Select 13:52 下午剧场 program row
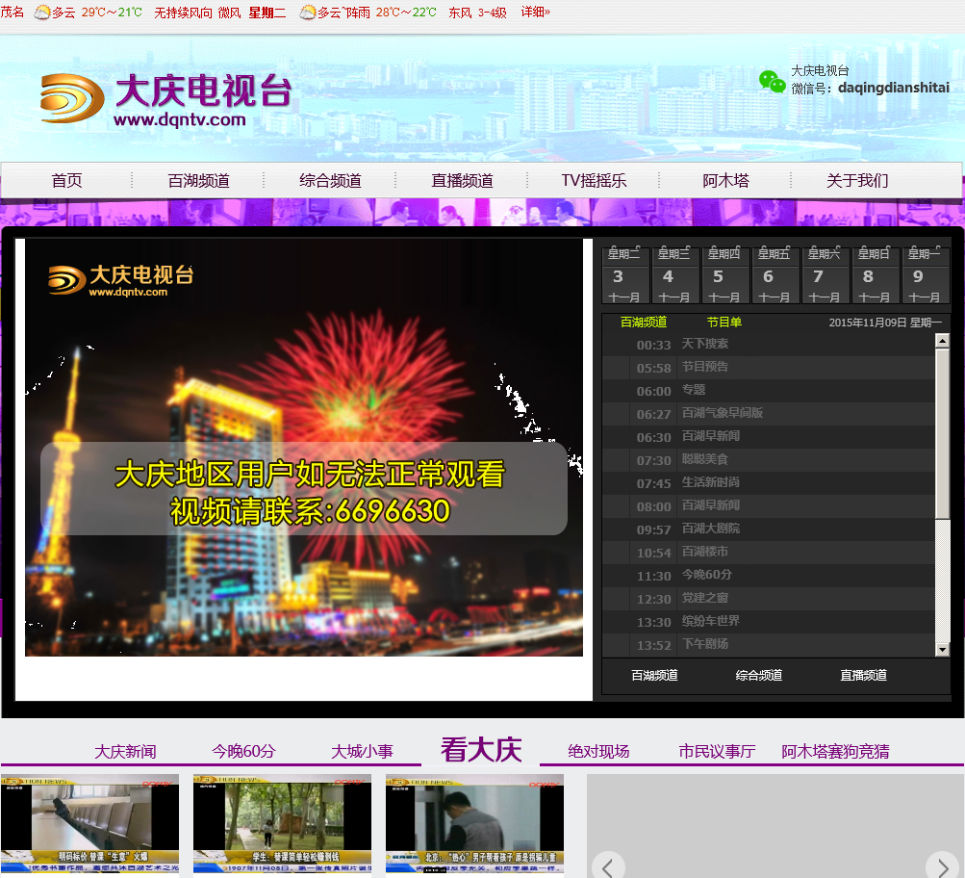965x878 pixels. click(769, 645)
